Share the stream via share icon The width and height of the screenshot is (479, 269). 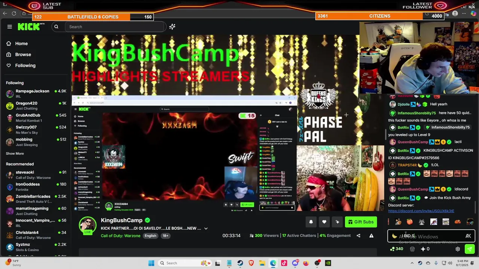[359, 236]
